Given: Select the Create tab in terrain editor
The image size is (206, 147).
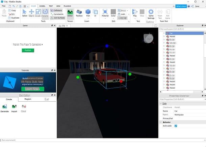Looking at the screenshot, I should 9,99.
